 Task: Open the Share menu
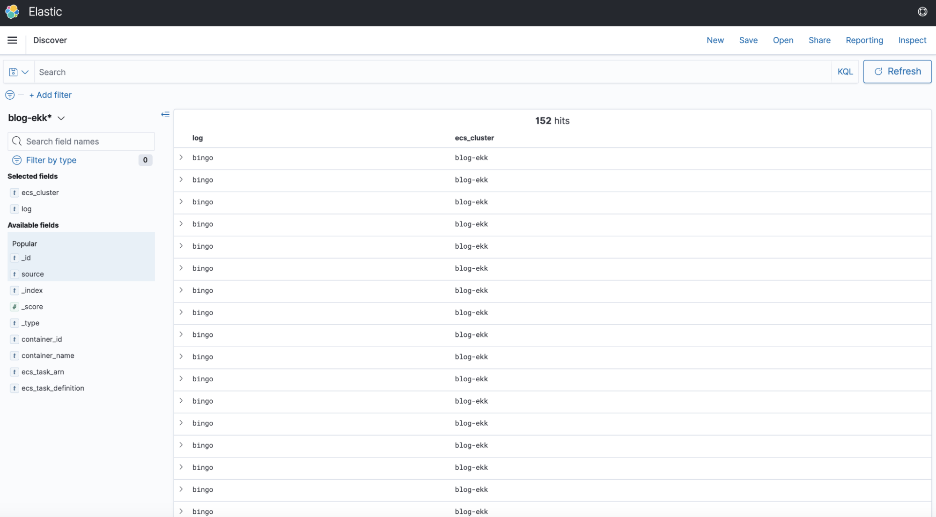(819, 40)
